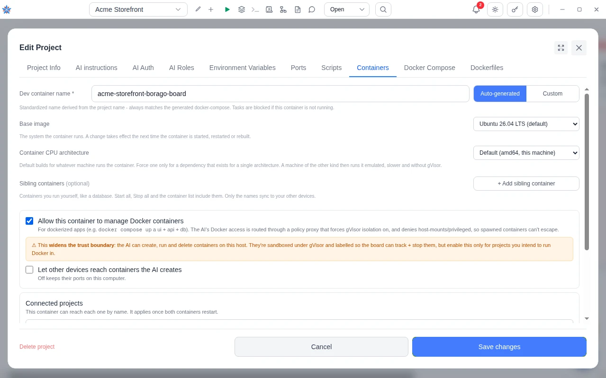Click the pencil edit project icon

(x=198, y=9)
